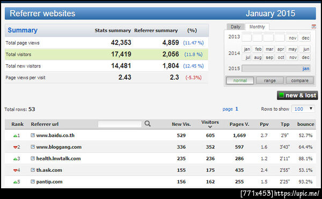The height and width of the screenshot is (199, 322).
Task: Open external link icon for health.lnwtalk.com
Action: pos(33,158)
